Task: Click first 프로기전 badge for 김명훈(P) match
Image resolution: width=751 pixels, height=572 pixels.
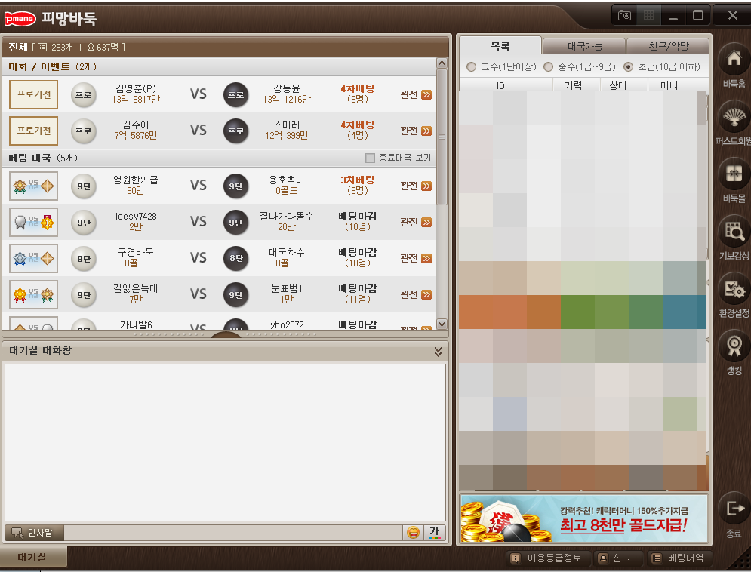Action: click(33, 95)
